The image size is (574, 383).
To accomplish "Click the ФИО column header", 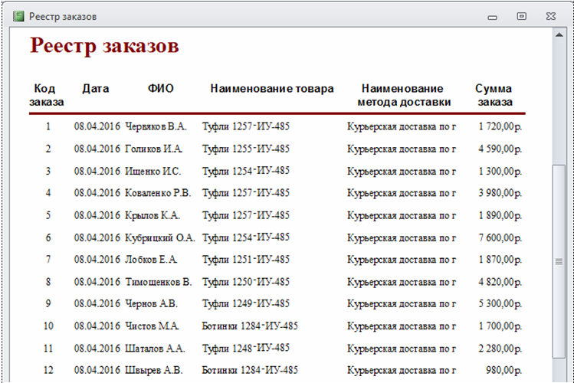I will click(x=160, y=89).
